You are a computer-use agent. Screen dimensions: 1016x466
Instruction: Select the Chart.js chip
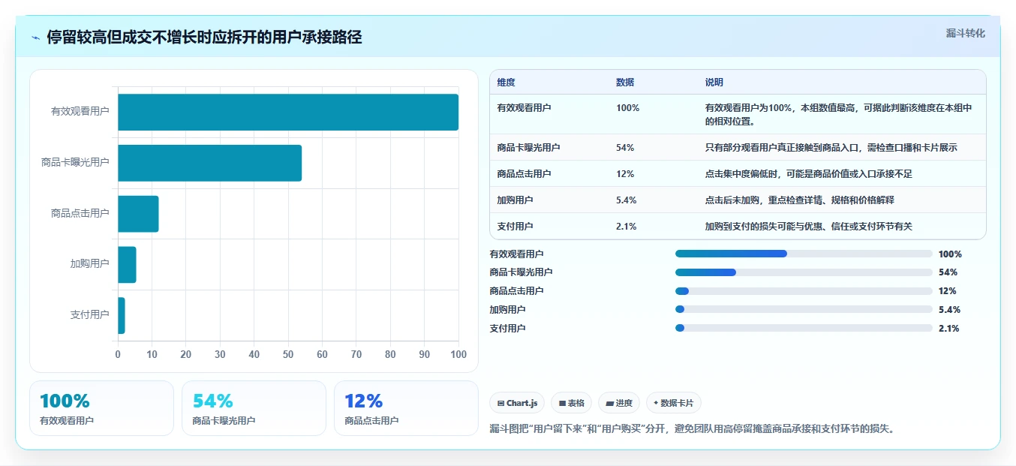pos(517,403)
